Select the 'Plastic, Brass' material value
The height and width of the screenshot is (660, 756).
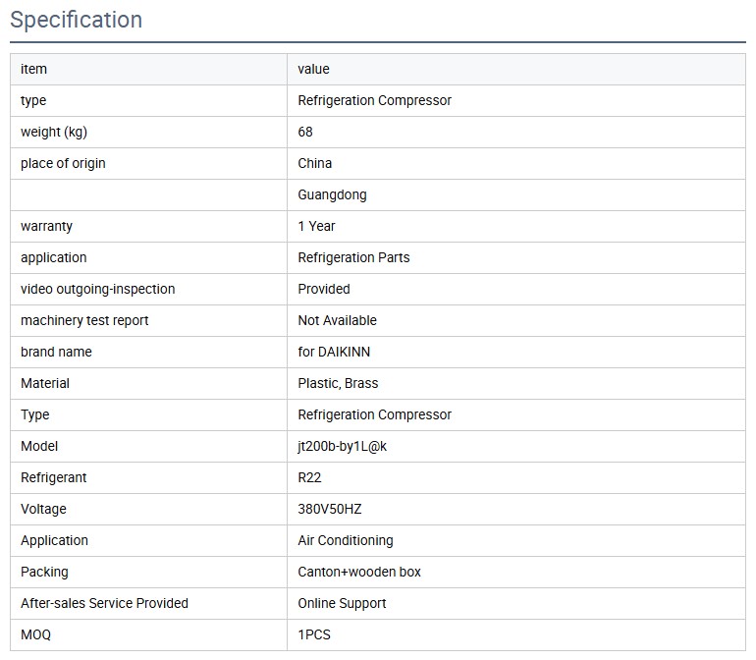click(x=338, y=383)
